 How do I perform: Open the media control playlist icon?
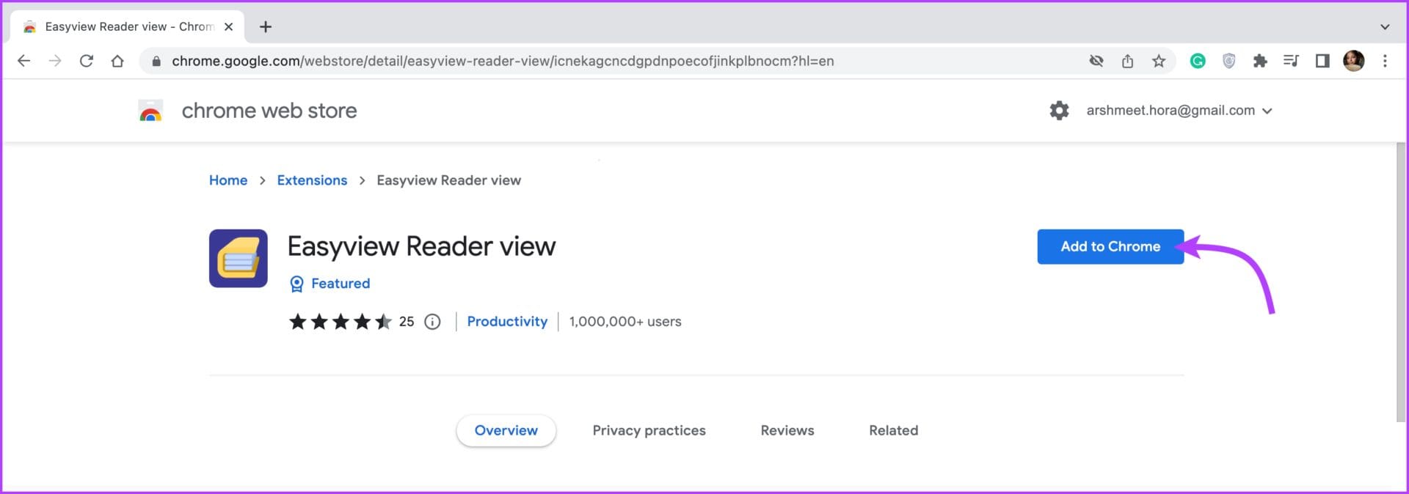pos(1291,61)
